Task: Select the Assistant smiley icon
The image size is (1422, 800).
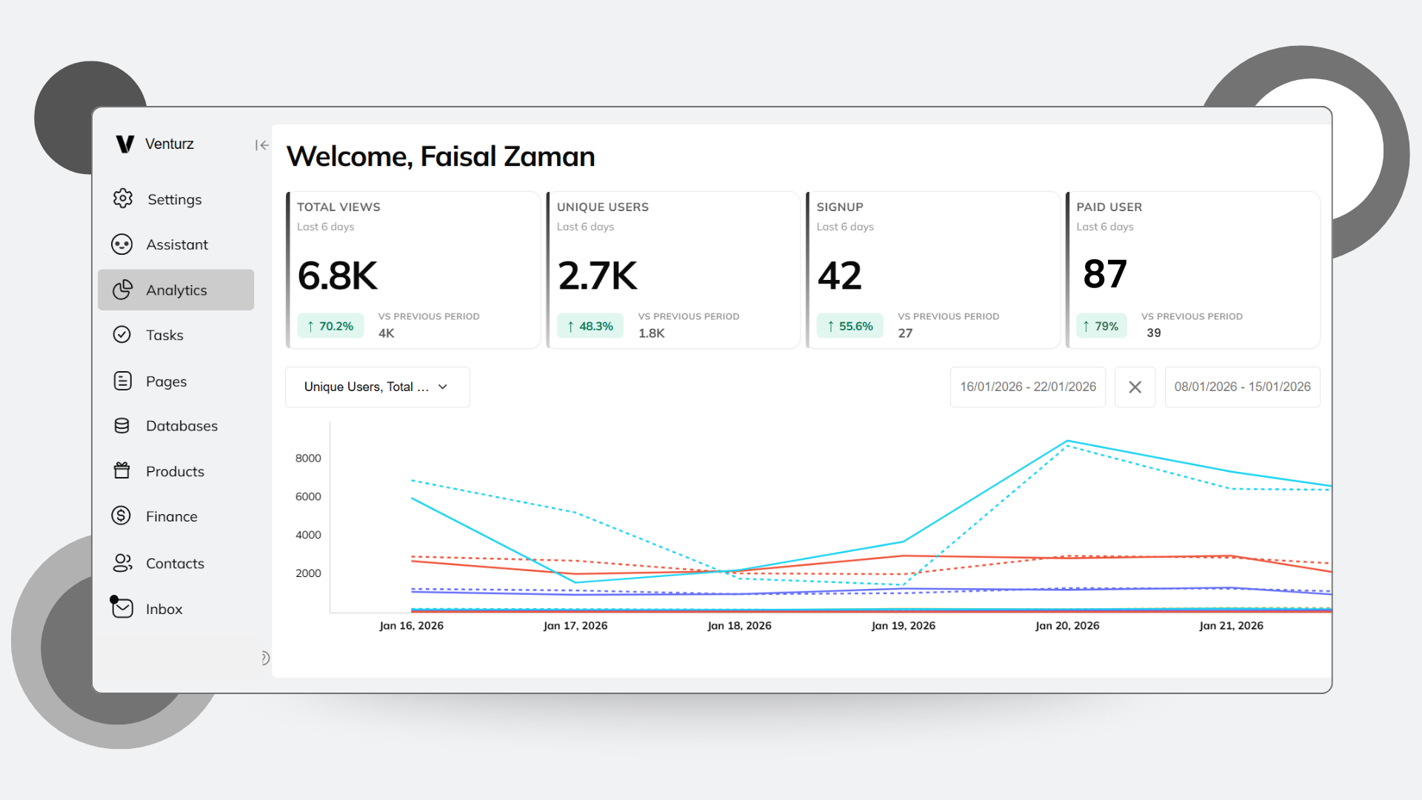Action: pyautogui.click(x=122, y=244)
